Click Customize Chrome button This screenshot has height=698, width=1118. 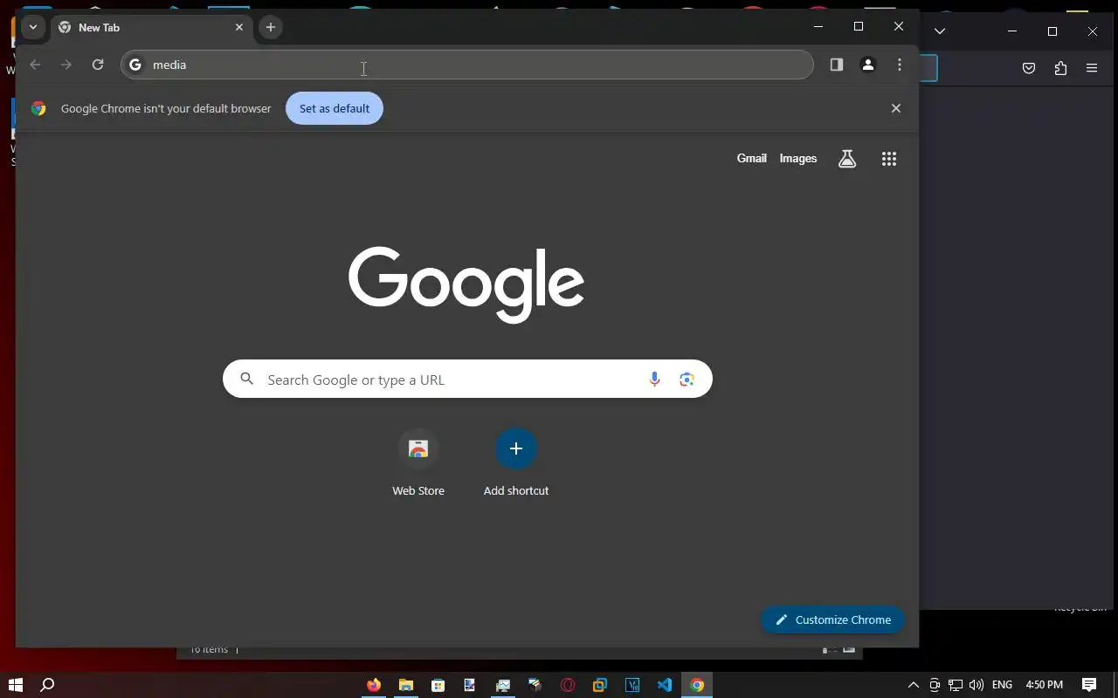click(833, 619)
